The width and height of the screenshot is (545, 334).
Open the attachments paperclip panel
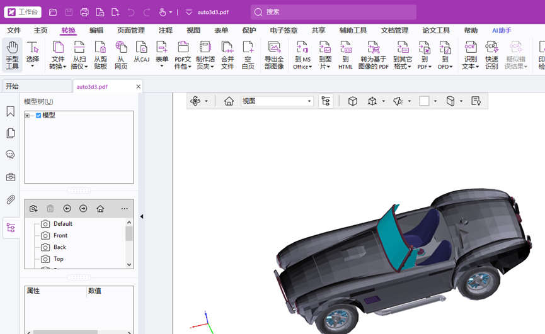pyautogui.click(x=11, y=200)
